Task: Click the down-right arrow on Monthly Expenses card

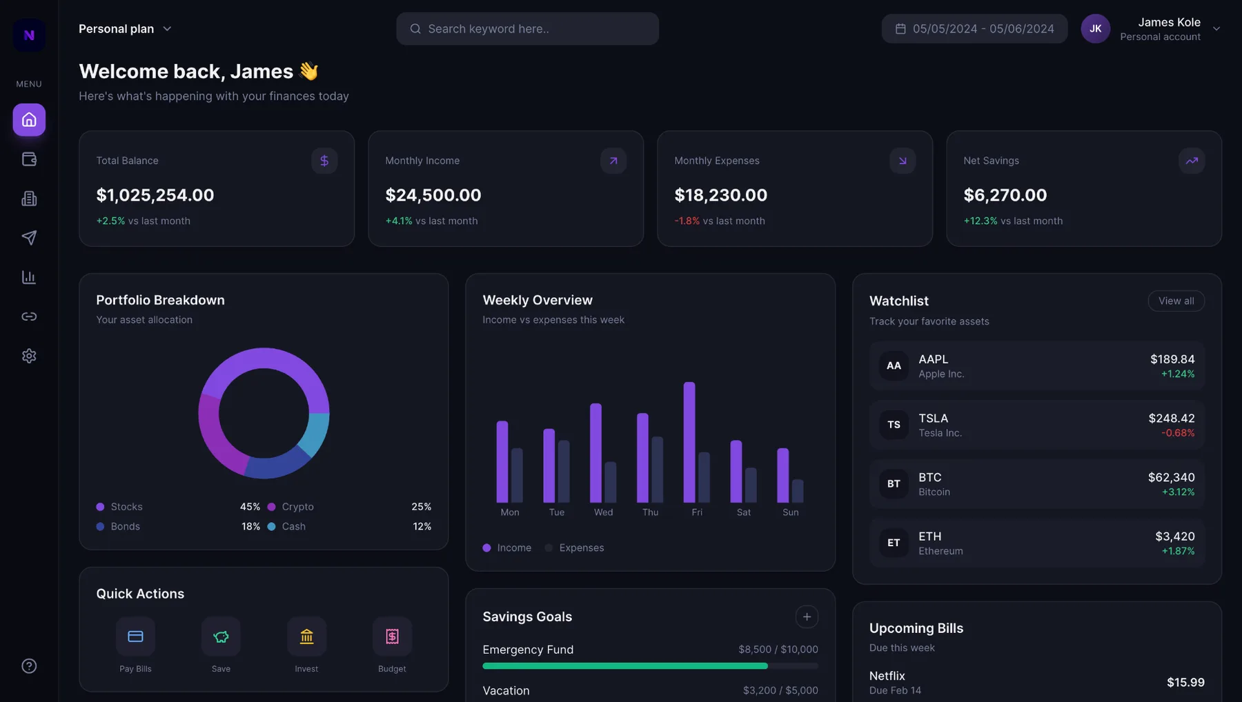Action: pyautogui.click(x=903, y=161)
